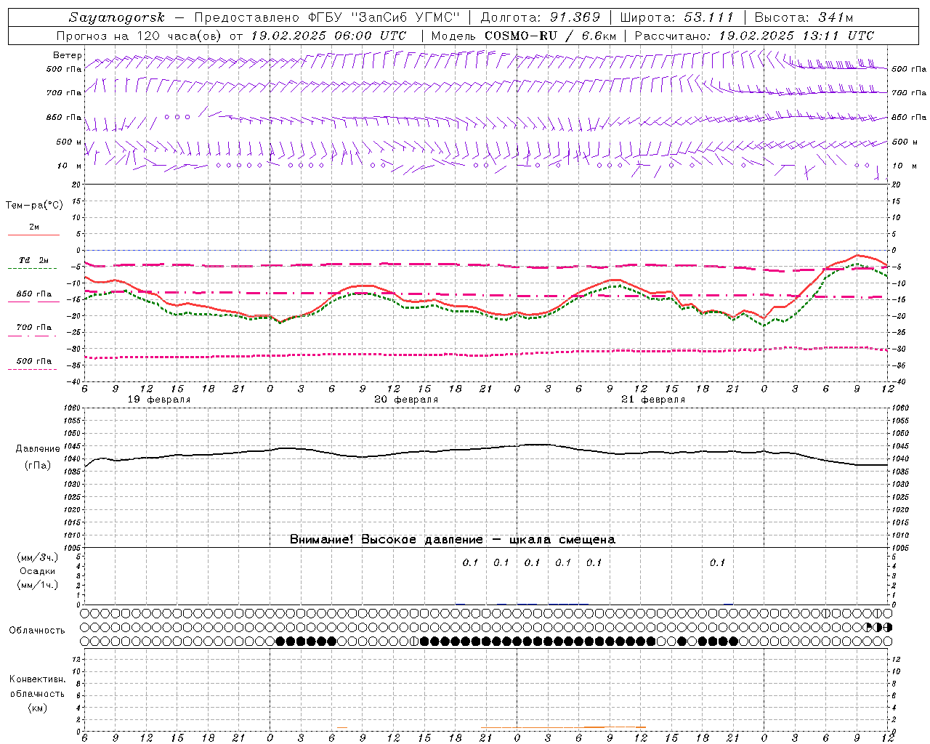Image resolution: width=930 pixels, height=744 pixels.
Task: Click the Осадки precipitation label
Action: tap(38, 571)
